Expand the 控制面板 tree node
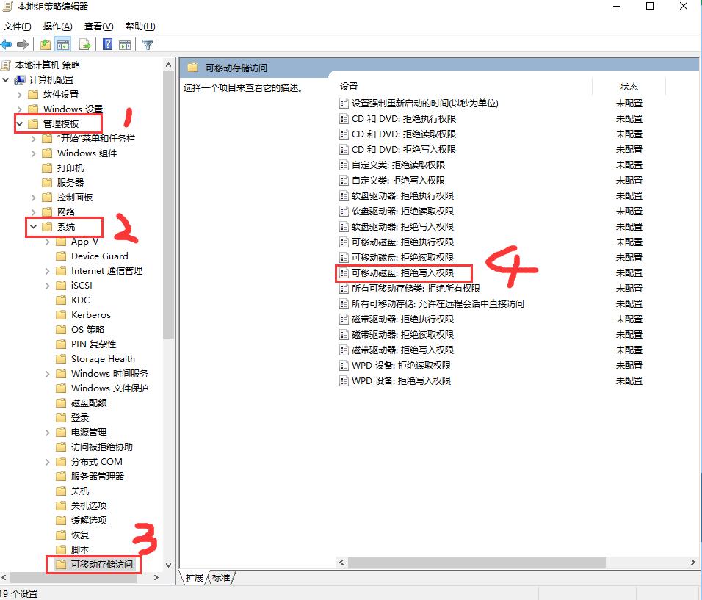This screenshot has width=702, height=600. (x=34, y=198)
